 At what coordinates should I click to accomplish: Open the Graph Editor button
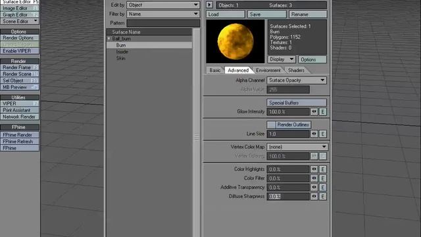20,14
